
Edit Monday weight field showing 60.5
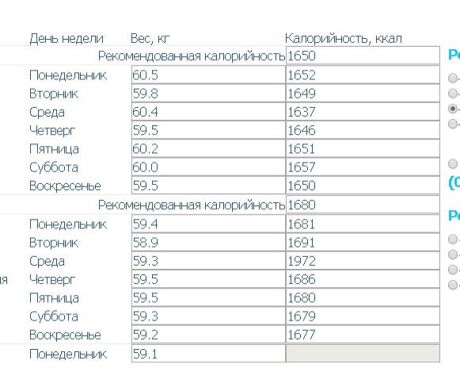(x=208, y=75)
